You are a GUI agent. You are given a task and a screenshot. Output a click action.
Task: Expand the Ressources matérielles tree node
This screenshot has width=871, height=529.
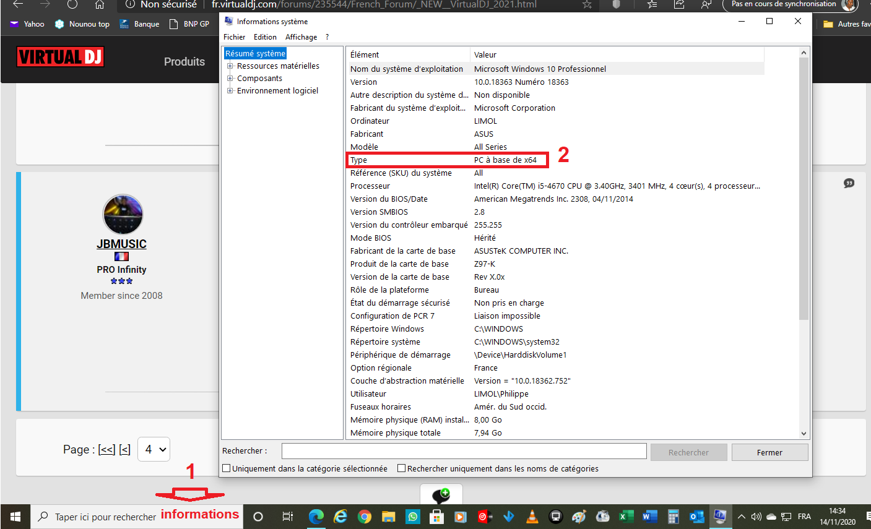click(x=230, y=66)
